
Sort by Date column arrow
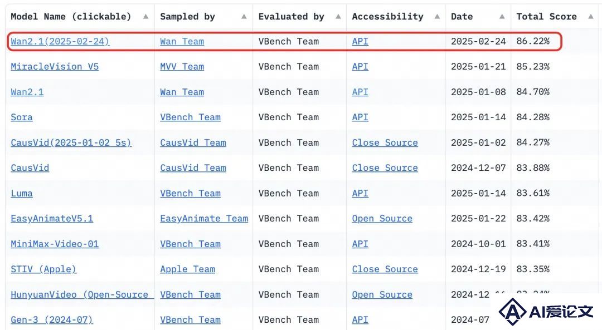point(502,17)
